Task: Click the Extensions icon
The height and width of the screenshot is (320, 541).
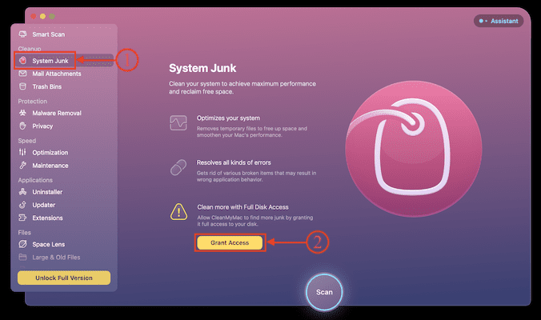Action: (x=22, y=218)
